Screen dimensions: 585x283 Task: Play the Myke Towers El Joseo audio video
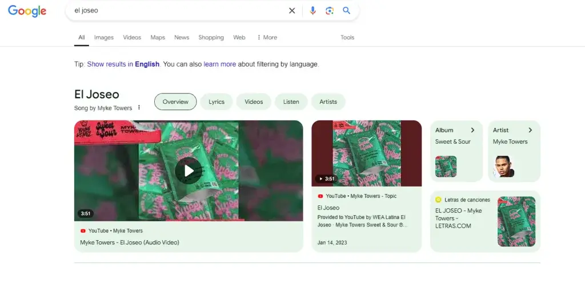pyautogui.click(x=189, y=171)
